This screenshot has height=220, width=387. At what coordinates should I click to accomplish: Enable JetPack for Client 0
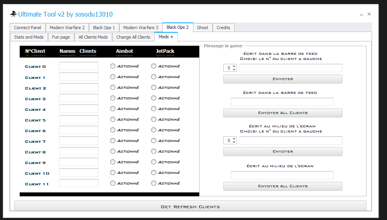(x=154, y=66)
